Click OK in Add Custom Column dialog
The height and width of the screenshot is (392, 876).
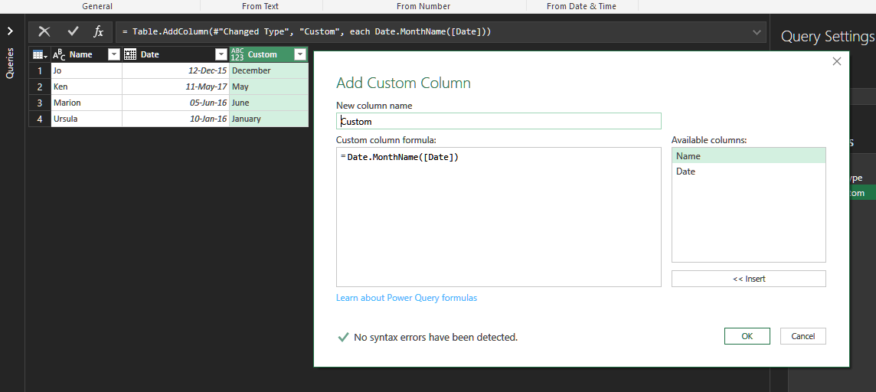747,336
